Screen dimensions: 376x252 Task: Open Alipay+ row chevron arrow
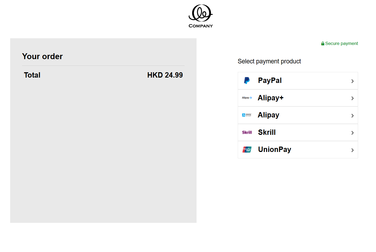352,98
